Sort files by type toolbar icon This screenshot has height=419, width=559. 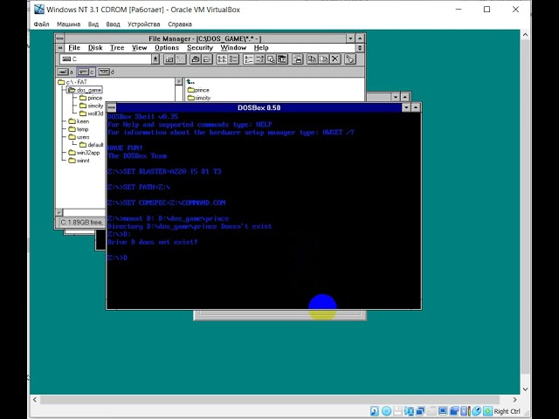coord(259,59)
